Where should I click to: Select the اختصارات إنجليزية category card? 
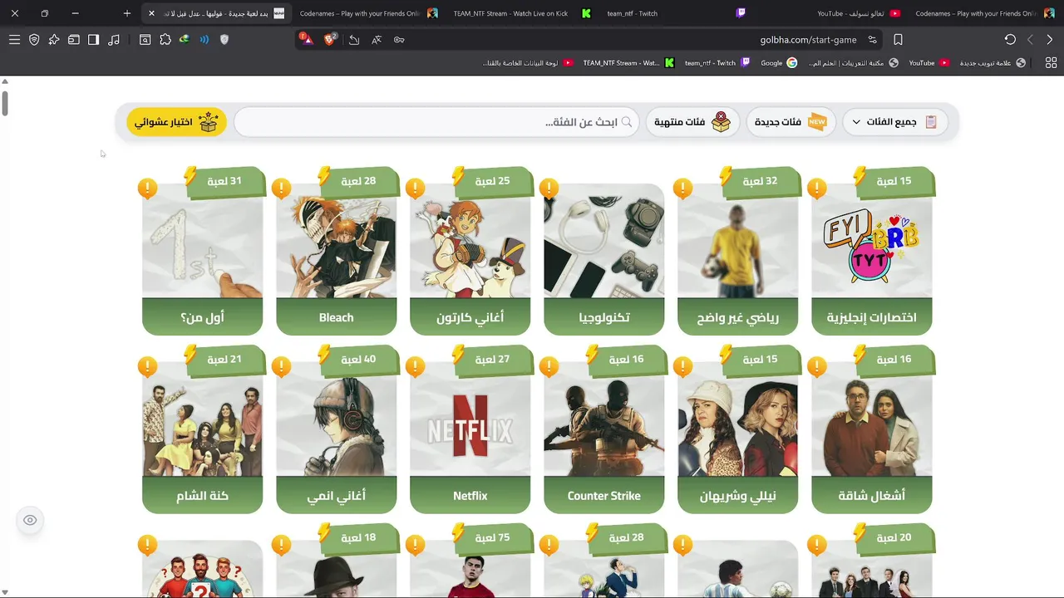pyautogui.click(x=871, y=257)
